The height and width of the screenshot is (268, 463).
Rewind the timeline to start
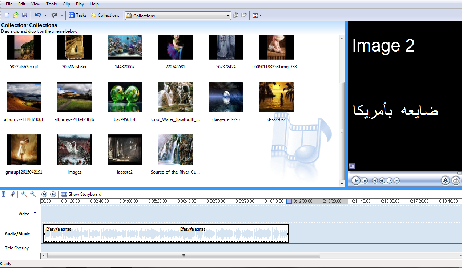[44, 194]
